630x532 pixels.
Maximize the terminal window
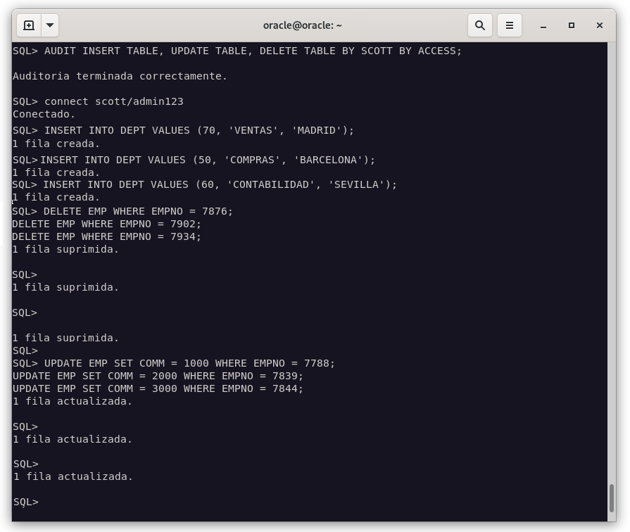tap(572, 25)
